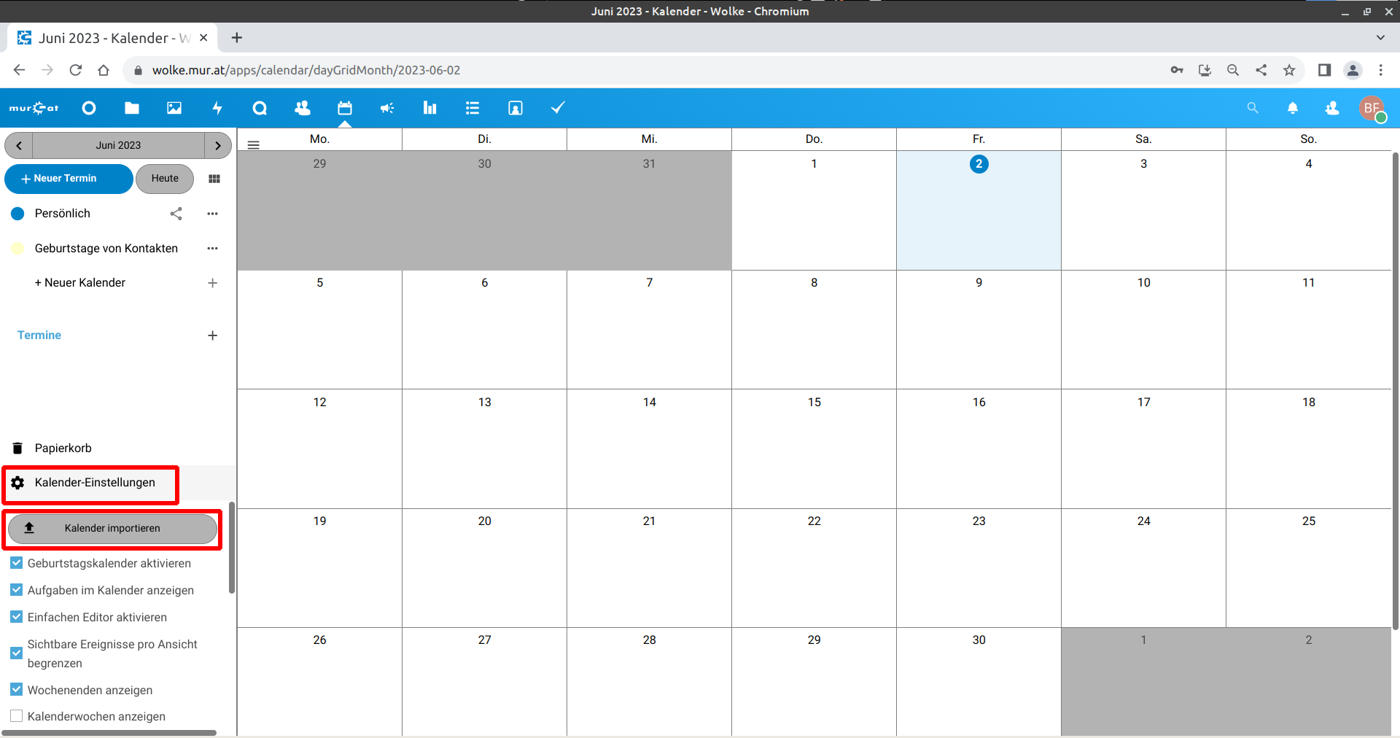Open the Announcements megaphone icon
The height and width of the screenshot is (738, 1400).
coord(387,108)
